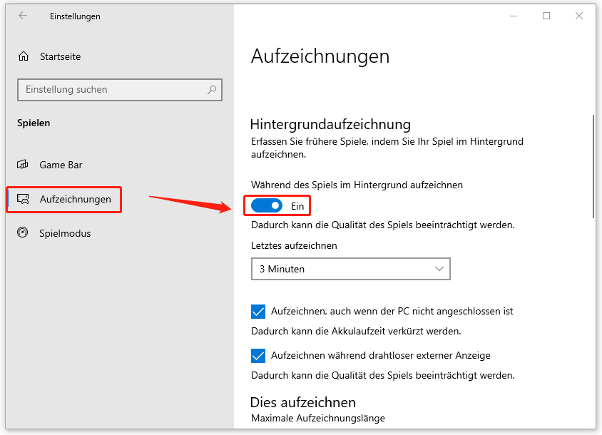
Task: Open Startseite home icon
Action: (24, 56)
